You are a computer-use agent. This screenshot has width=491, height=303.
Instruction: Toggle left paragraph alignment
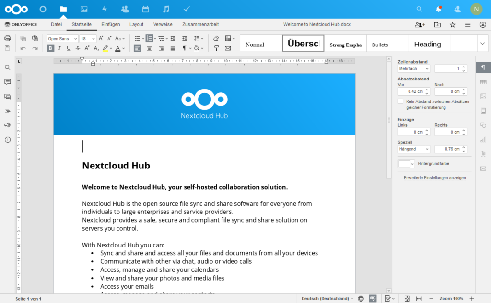tap(137, 48)
